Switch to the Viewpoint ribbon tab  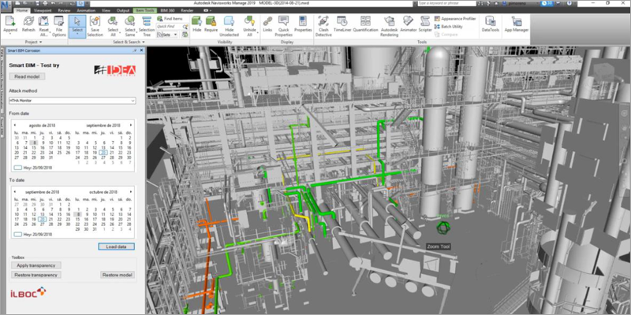43,10
